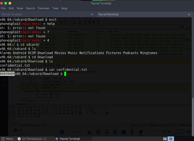
Task: Open the Edit menu
Action: [x=11, y=8]
